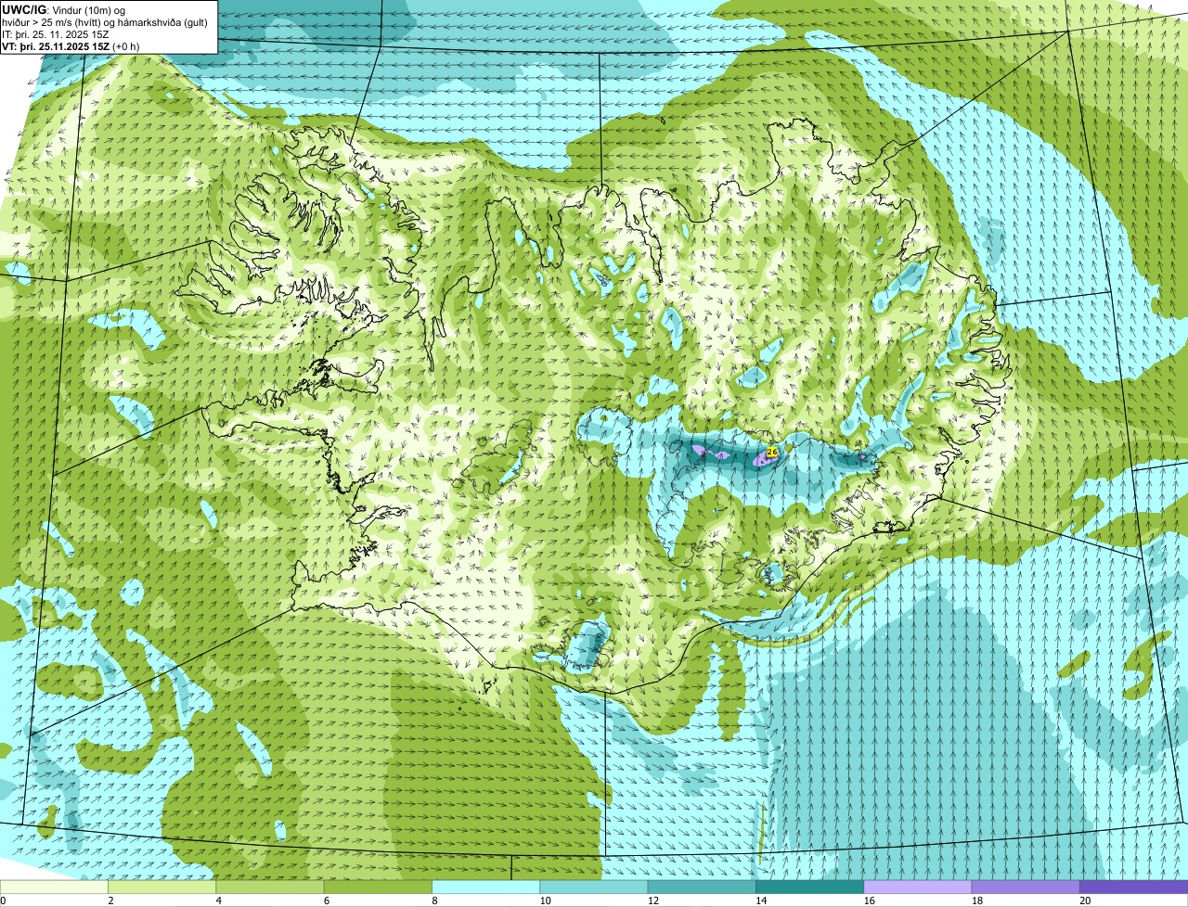Click the scale label 8
This screenshot has width=1188, height=907.
click(433, 901)
